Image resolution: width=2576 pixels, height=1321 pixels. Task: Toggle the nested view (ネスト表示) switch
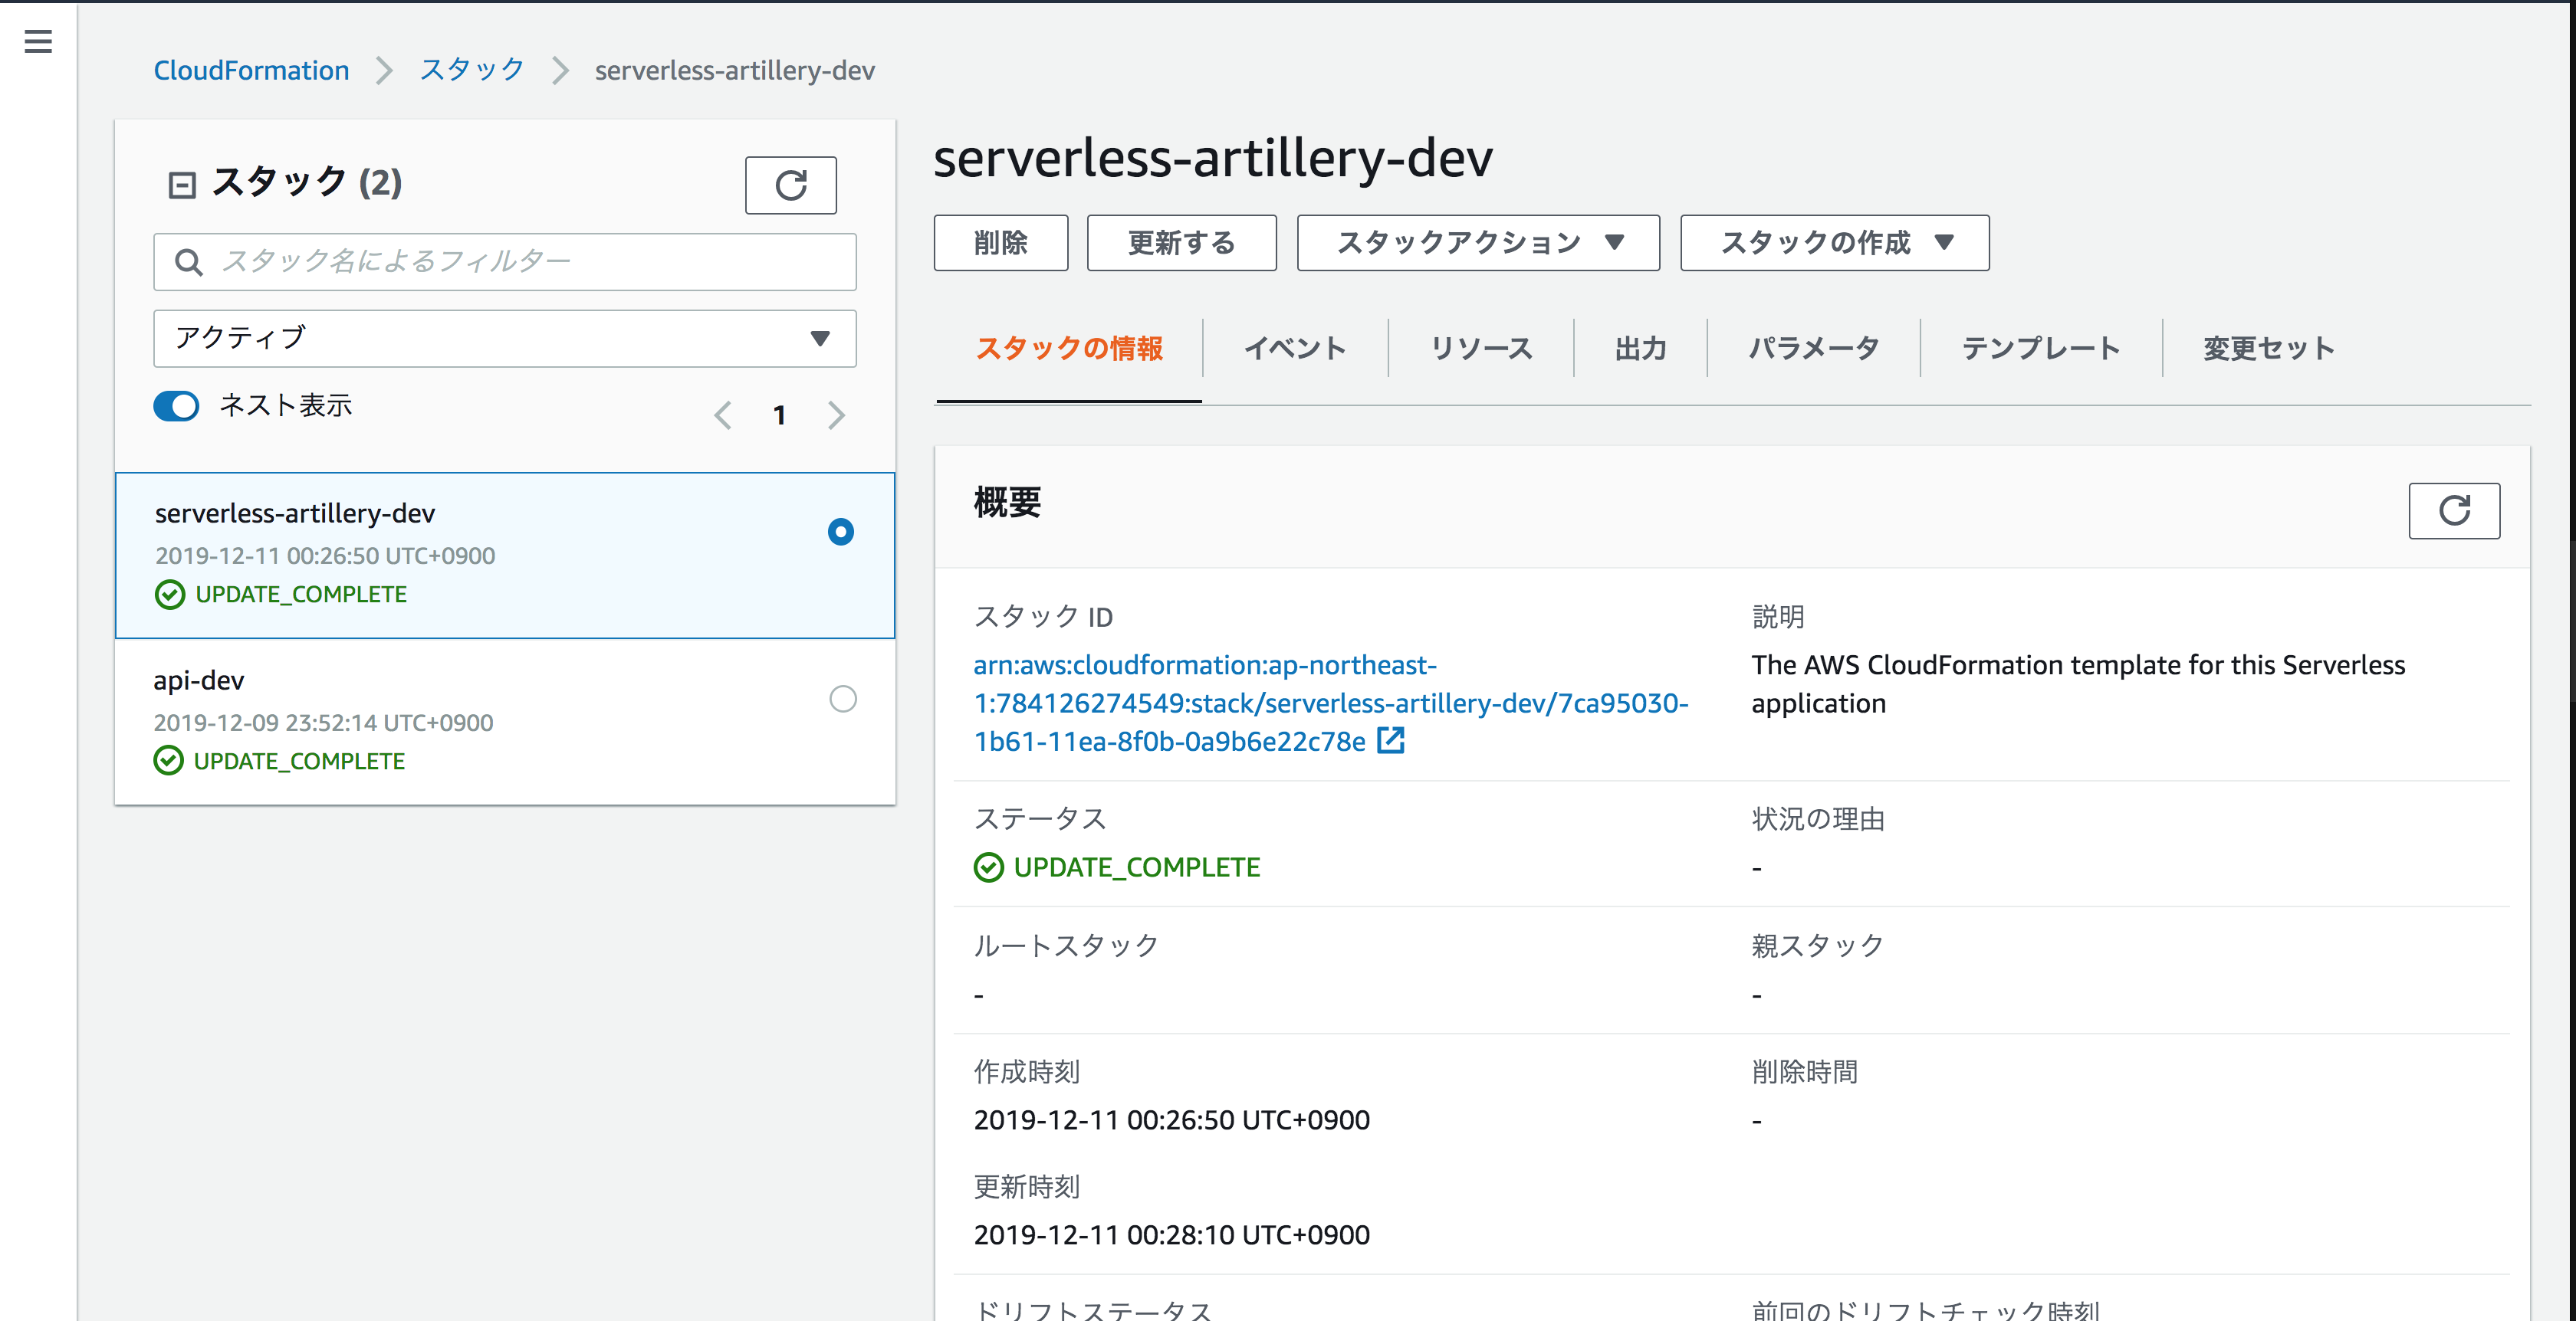click(176, 405)
